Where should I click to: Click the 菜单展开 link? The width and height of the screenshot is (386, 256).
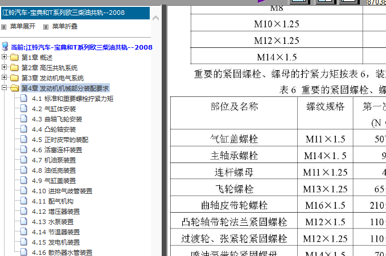tap(23, 26)
